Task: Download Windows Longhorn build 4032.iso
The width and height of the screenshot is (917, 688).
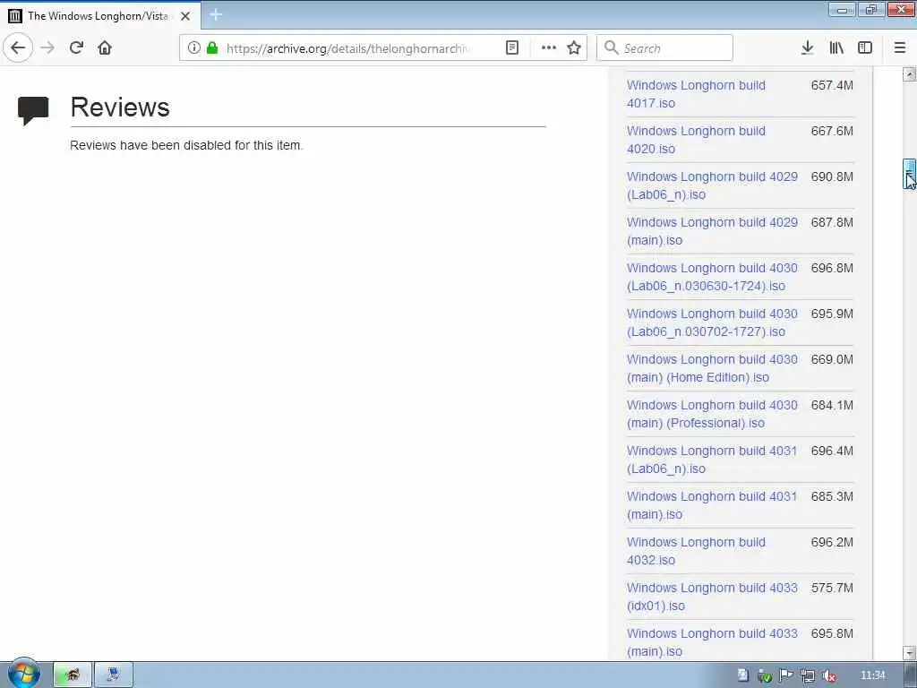Action: coord(696,550)
